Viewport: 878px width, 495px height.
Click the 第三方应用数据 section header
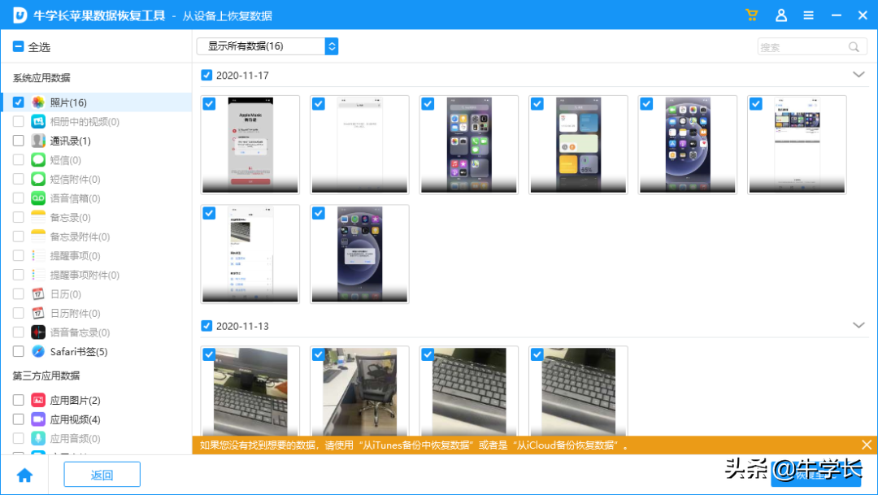pos(46,376)
